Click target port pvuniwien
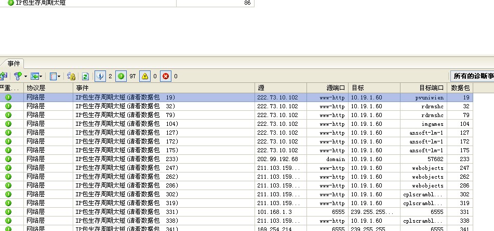 click(x=429, y=97)
